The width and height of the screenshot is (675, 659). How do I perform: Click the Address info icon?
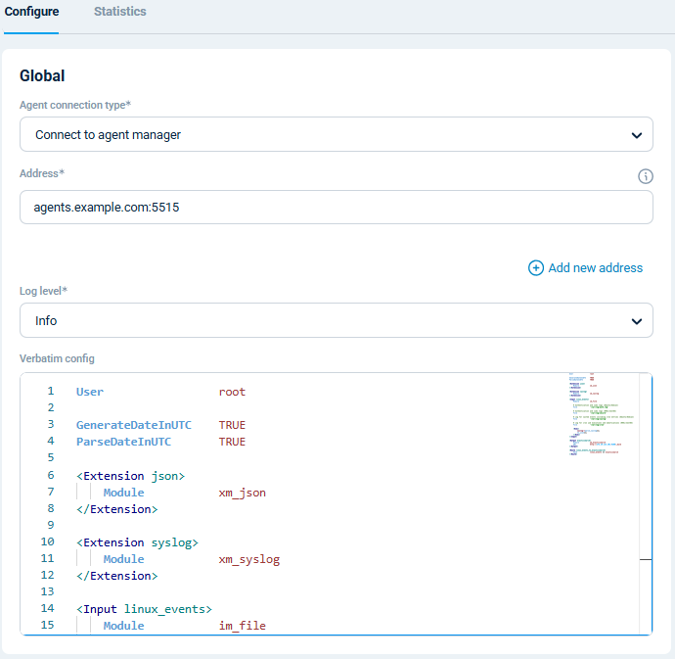646,176
